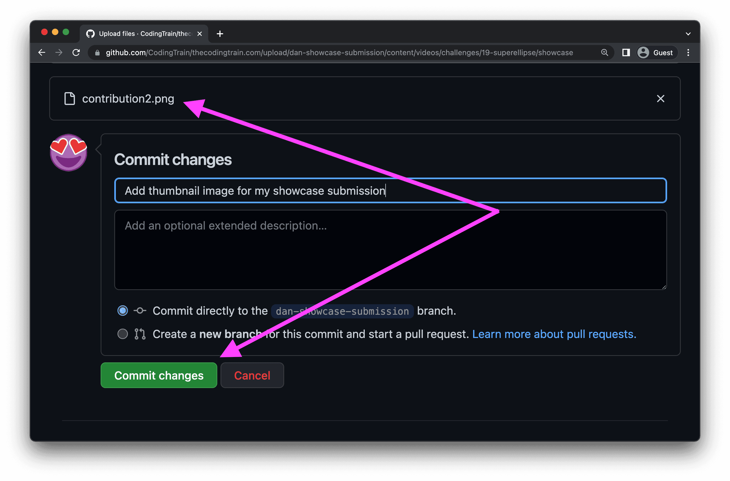Select Create a new branch radio option
This screenshot has width=730, height=481.
click(x=123, y=334)
